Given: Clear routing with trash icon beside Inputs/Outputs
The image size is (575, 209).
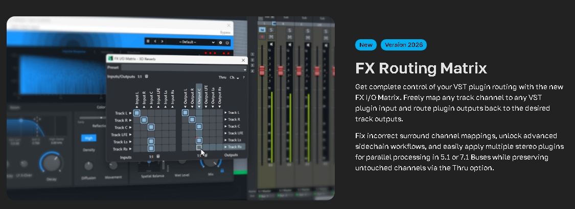Looking at the screenshot, I should [x=146, y=76].
